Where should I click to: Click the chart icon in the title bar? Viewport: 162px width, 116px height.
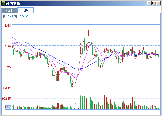coord(3,3)
